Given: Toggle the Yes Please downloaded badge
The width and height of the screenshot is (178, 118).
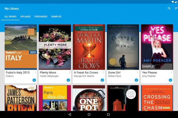Looking at the screenshot, I should (x=170, y=80).
